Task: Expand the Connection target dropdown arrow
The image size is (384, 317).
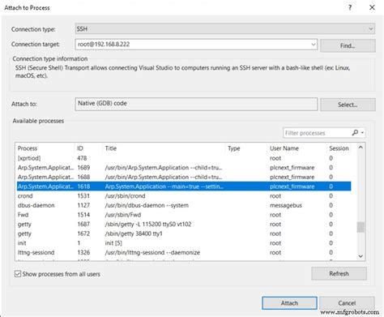Action: coord(314,44)
